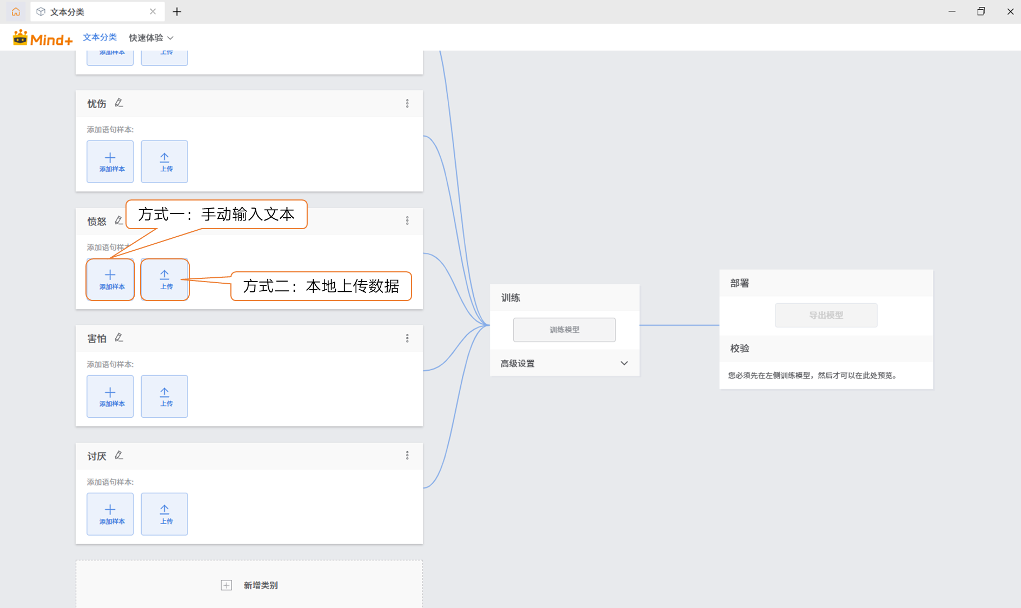Upload file to 忧伤 category
The width and height of the screenshot is (1021, 608).
click(x=164, y=162)
